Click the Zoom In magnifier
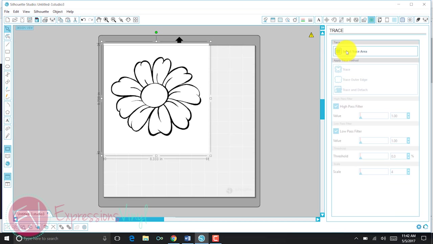Viewport: 433px width, 244px height. [x=106, y=20]
